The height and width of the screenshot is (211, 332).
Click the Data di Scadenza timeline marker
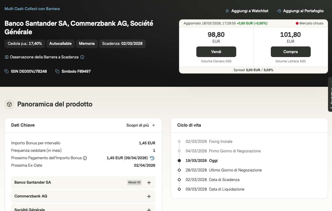[179, 180]
